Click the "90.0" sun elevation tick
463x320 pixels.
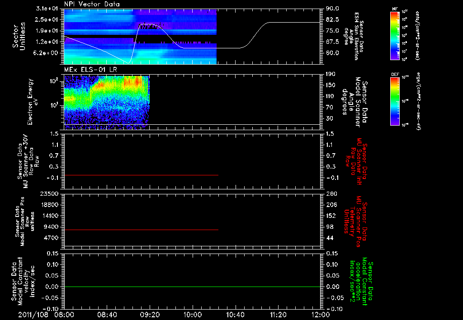[332, 9]
